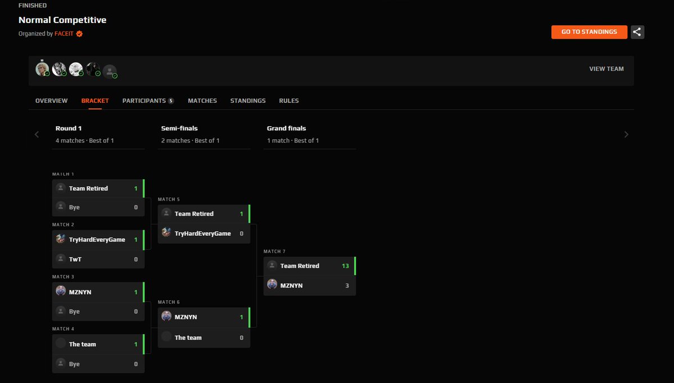Select Team Retired in Match 1

pyautogui.click(x=98, y=189)
